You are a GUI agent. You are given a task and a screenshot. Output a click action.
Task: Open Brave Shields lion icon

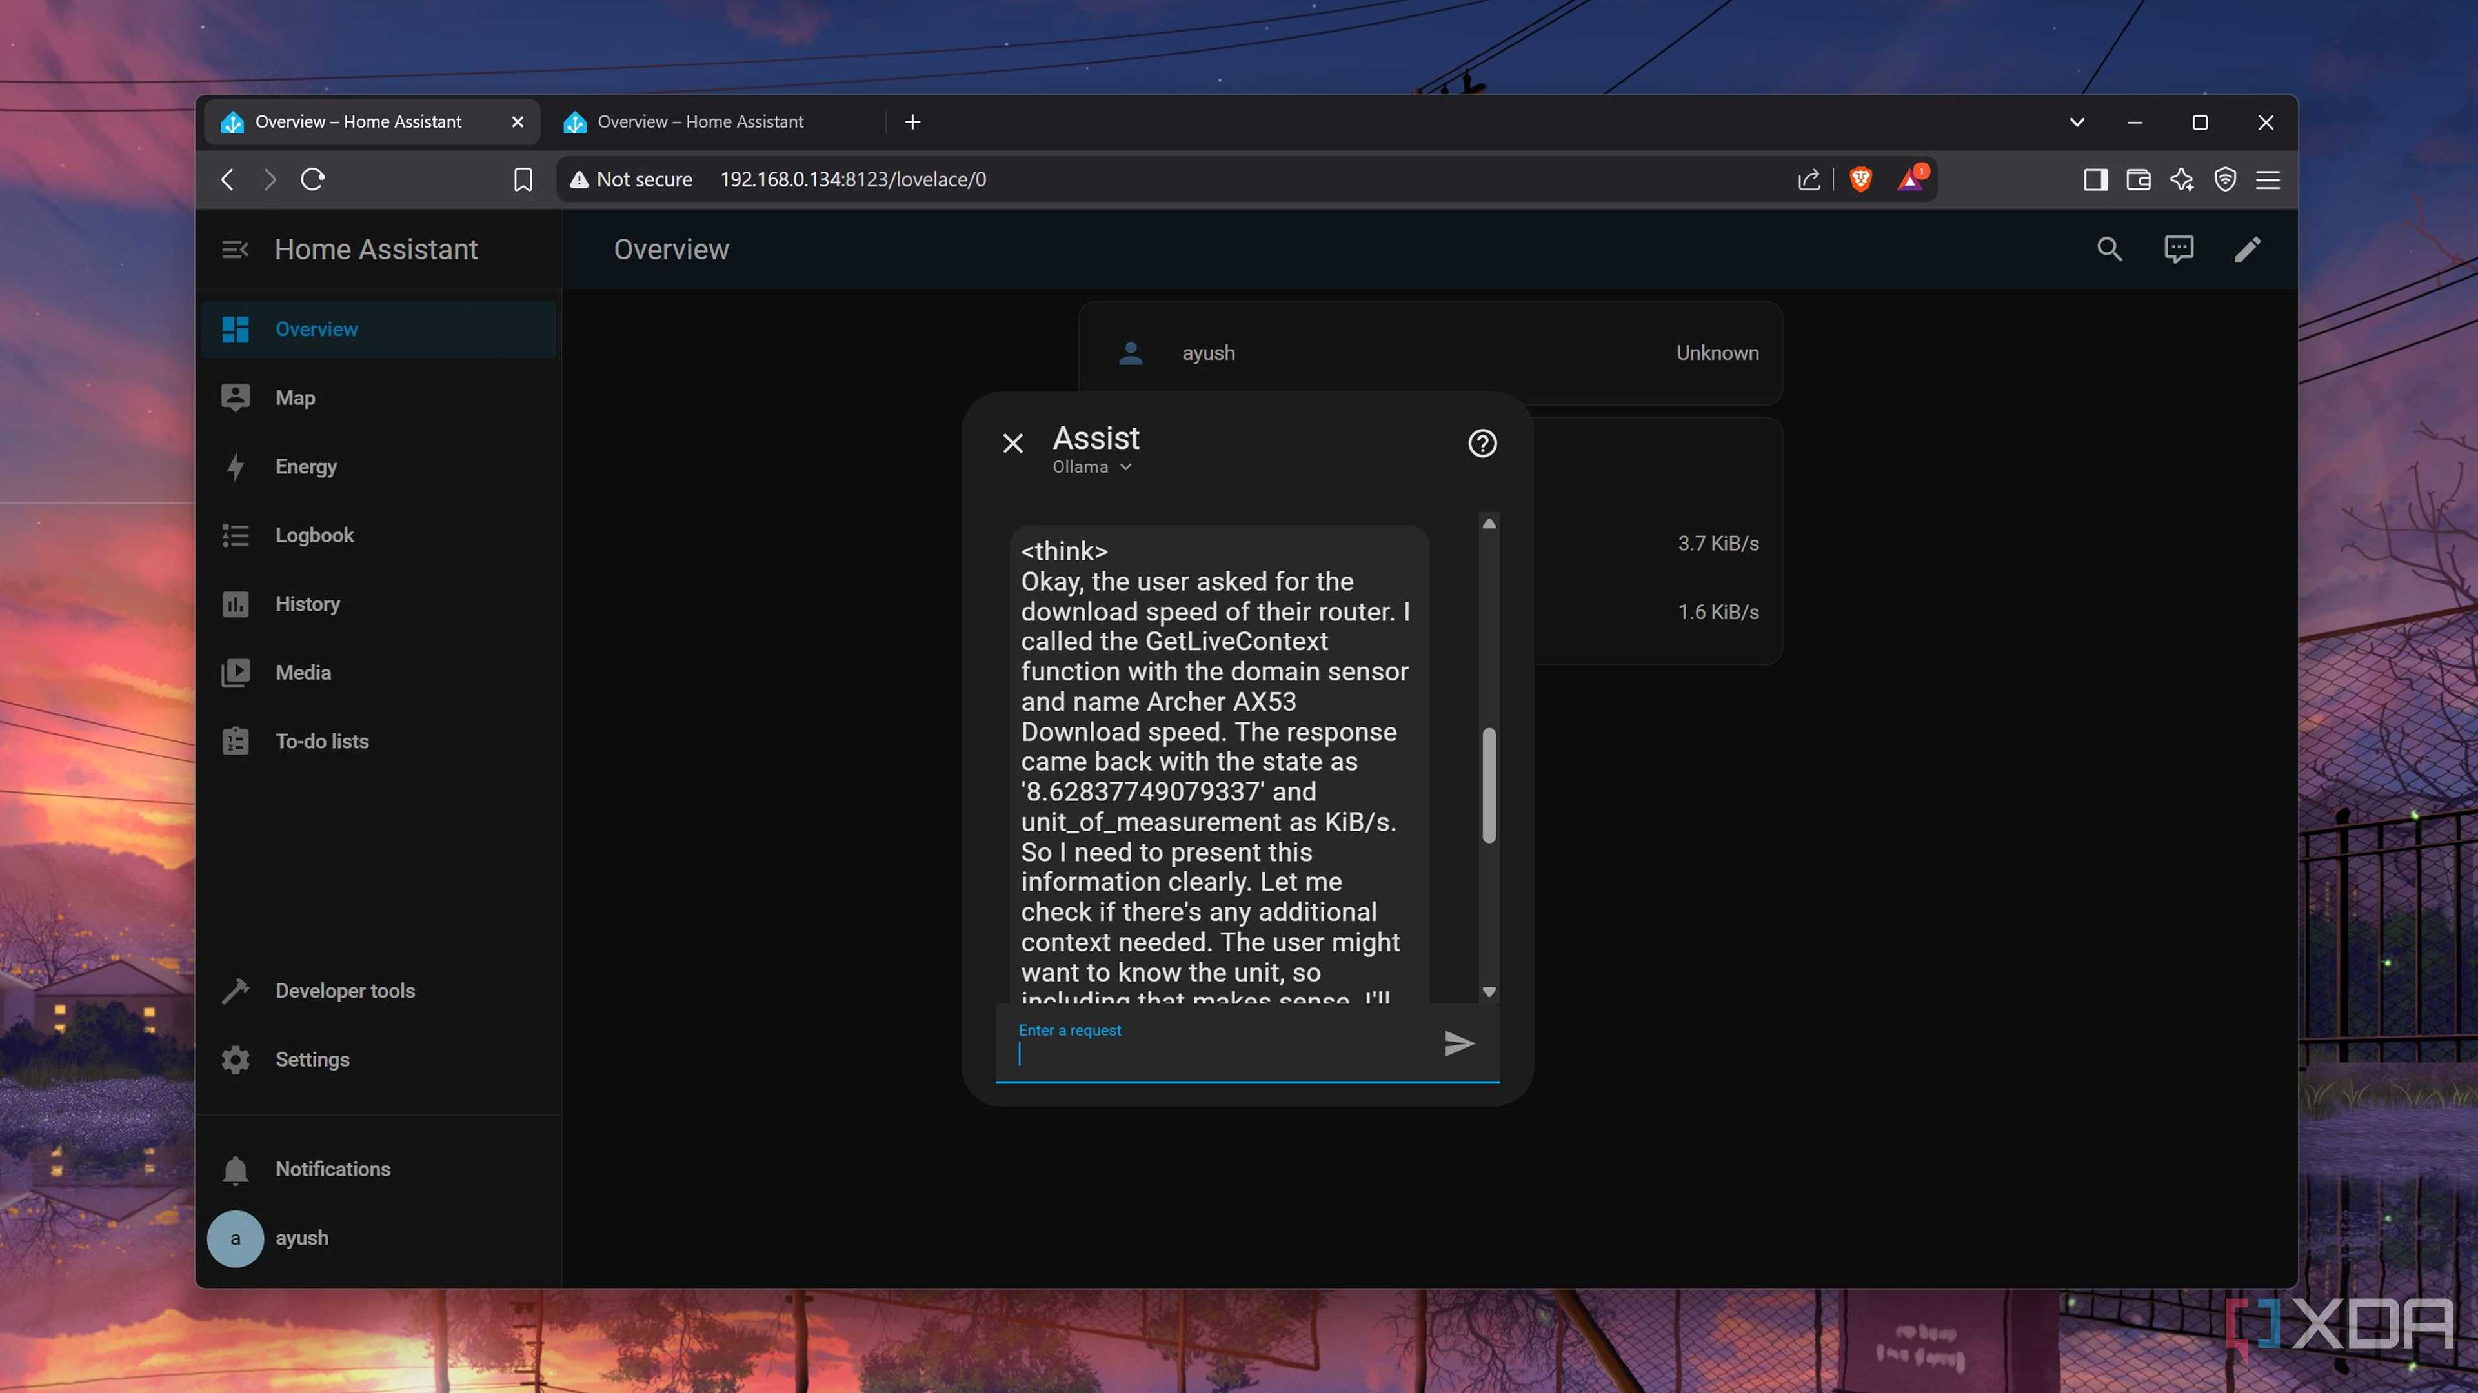pos(1860,180)
